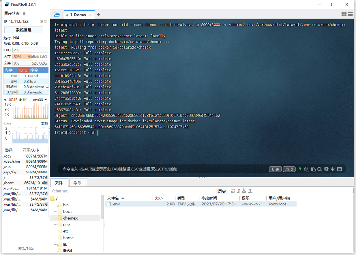This screenshot has width=356, height=255.
Task: Sort files by 权限 column header
Action: point(253,198)
